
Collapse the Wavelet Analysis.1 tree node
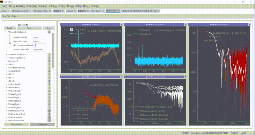tap(6, 32)
